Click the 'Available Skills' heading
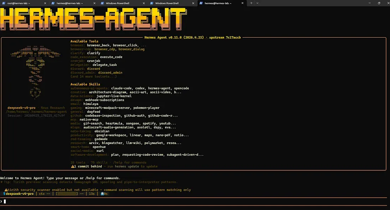The image size is (390, 210). [x=85, y=84]
